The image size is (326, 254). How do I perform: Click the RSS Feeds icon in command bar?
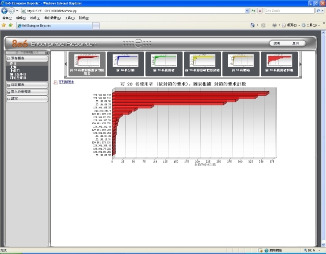[x=263, y=25]
